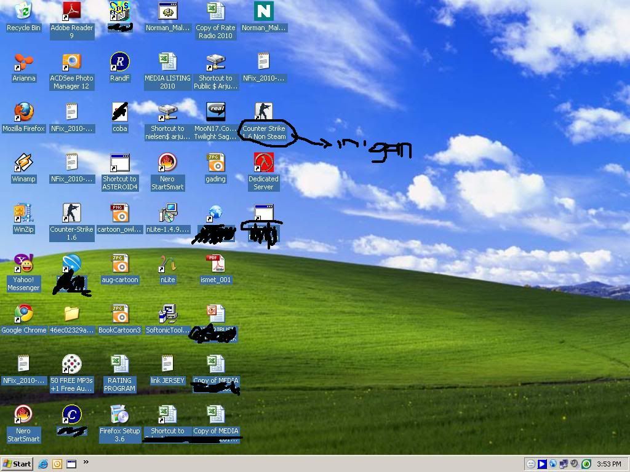
Task: Expand the Quick Launch overflow chevron
Action: [x=86, y=462]
